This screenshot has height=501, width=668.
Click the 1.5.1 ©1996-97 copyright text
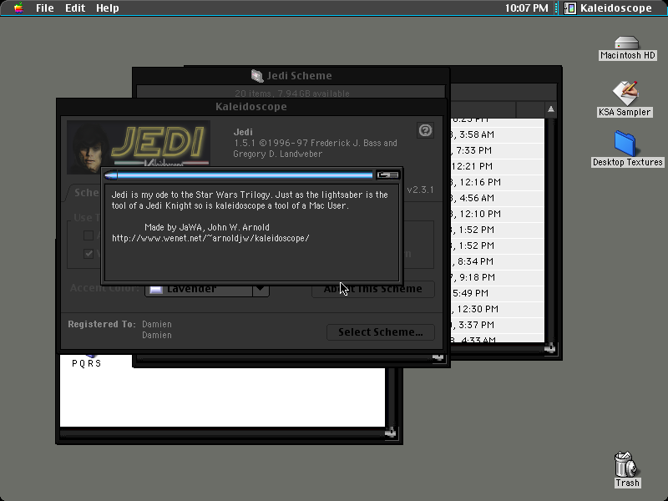tap(316, 149)
